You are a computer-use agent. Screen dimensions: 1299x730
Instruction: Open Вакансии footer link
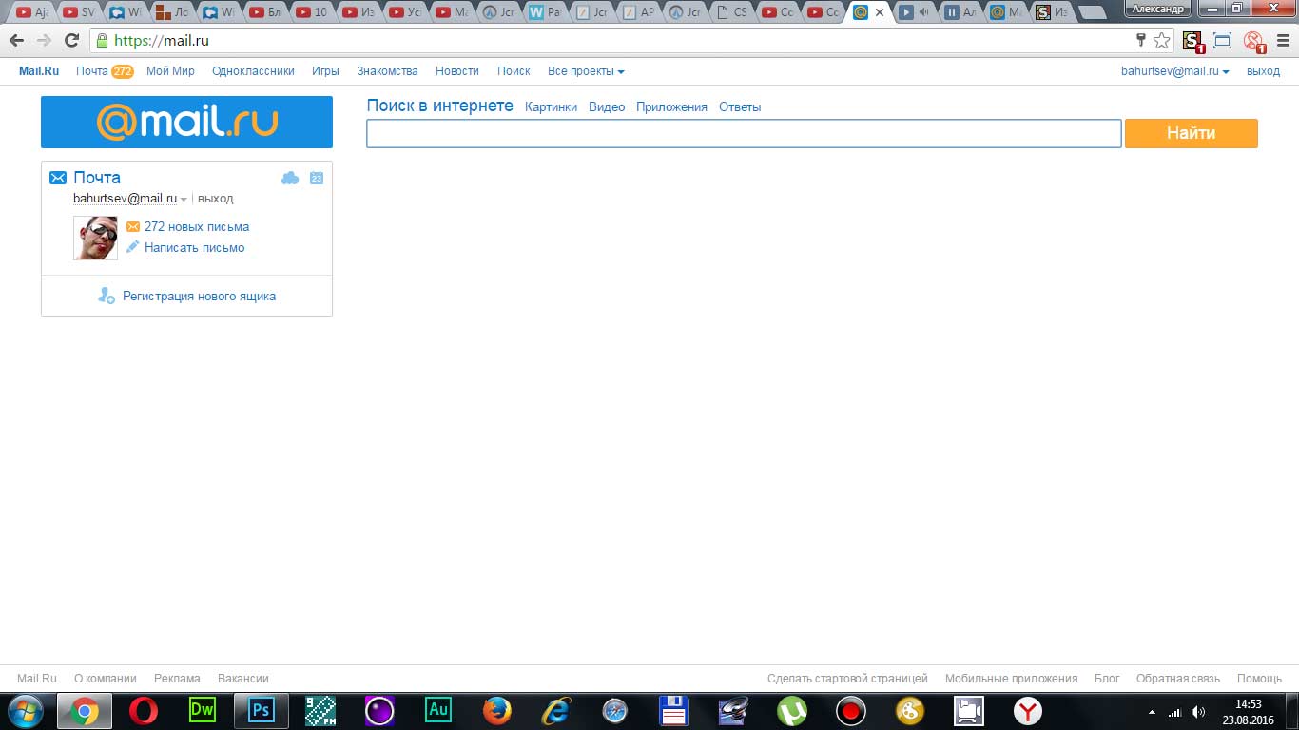(243, 679)
